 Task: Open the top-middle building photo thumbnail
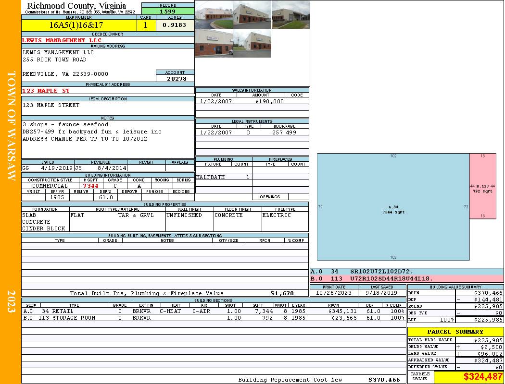(x=252, y=15)
